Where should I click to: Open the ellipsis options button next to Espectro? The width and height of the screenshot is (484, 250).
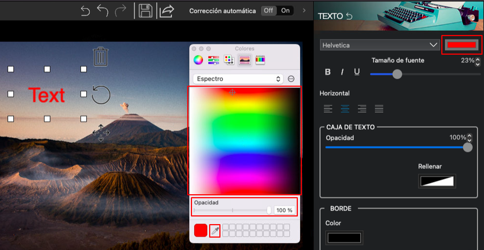click(x=291, y=79)
